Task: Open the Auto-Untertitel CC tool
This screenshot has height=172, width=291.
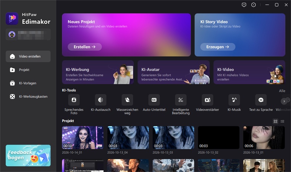Action: coord(154,100)
